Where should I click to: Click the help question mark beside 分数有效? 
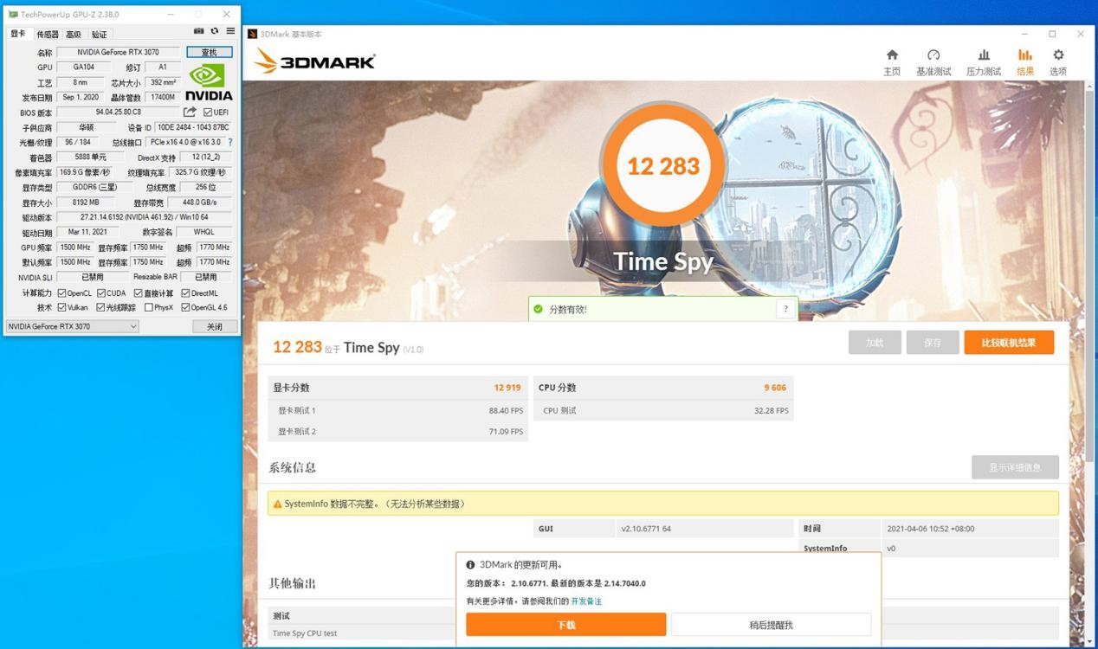tap(785, 309)
